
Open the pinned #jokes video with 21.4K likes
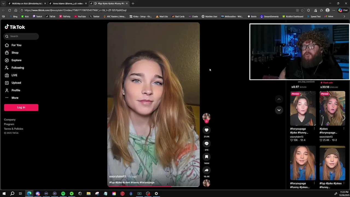pyautogui.click(x=332, y=108)
